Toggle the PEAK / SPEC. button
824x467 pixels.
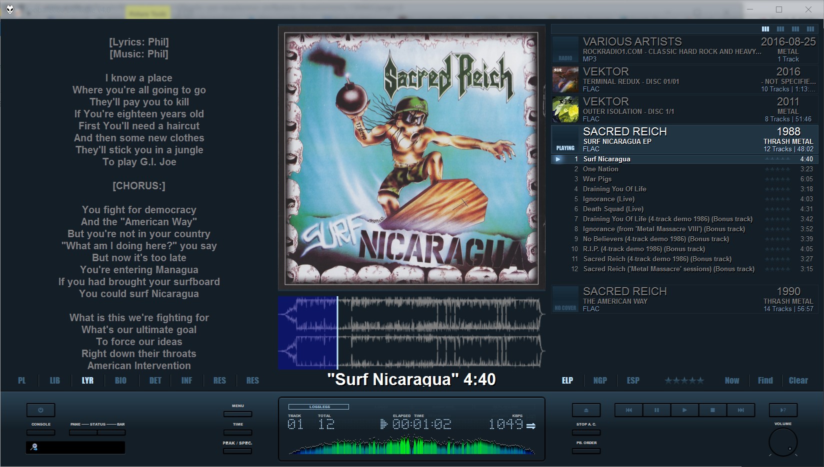(x=237, y=451)
